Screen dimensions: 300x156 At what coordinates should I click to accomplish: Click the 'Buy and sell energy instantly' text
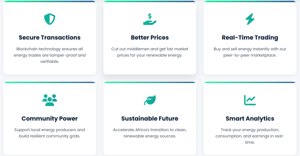(x=250, y=52)
